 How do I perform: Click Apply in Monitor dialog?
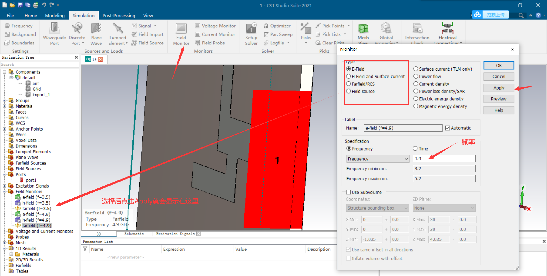(499, 88)
